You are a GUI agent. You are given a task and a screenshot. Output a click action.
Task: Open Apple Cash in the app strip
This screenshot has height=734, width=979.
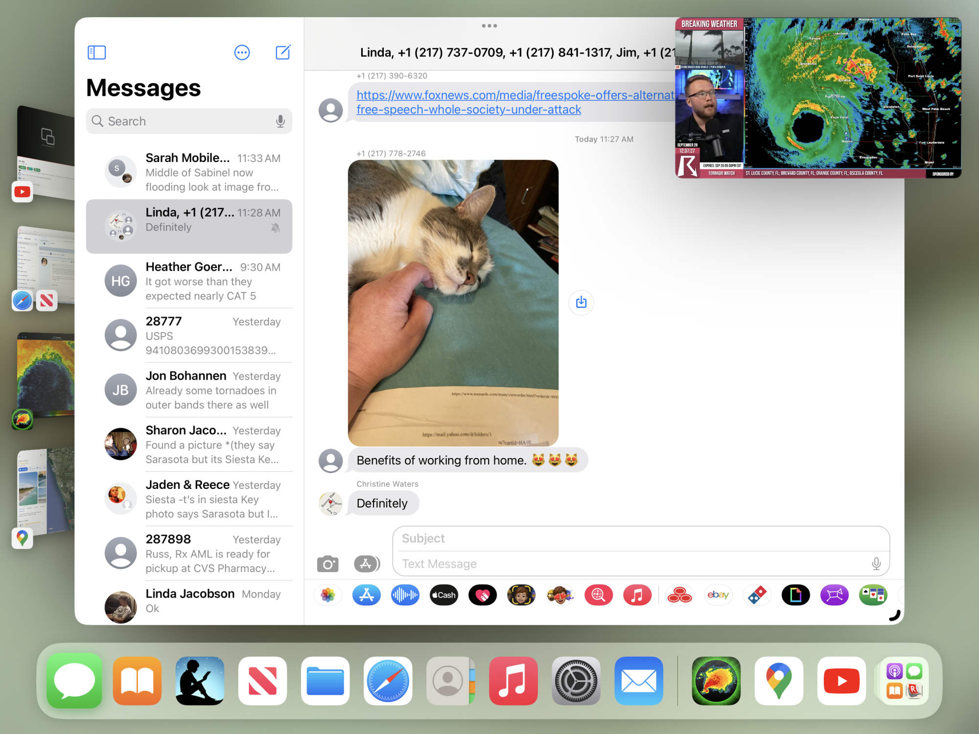coord(443,595)
